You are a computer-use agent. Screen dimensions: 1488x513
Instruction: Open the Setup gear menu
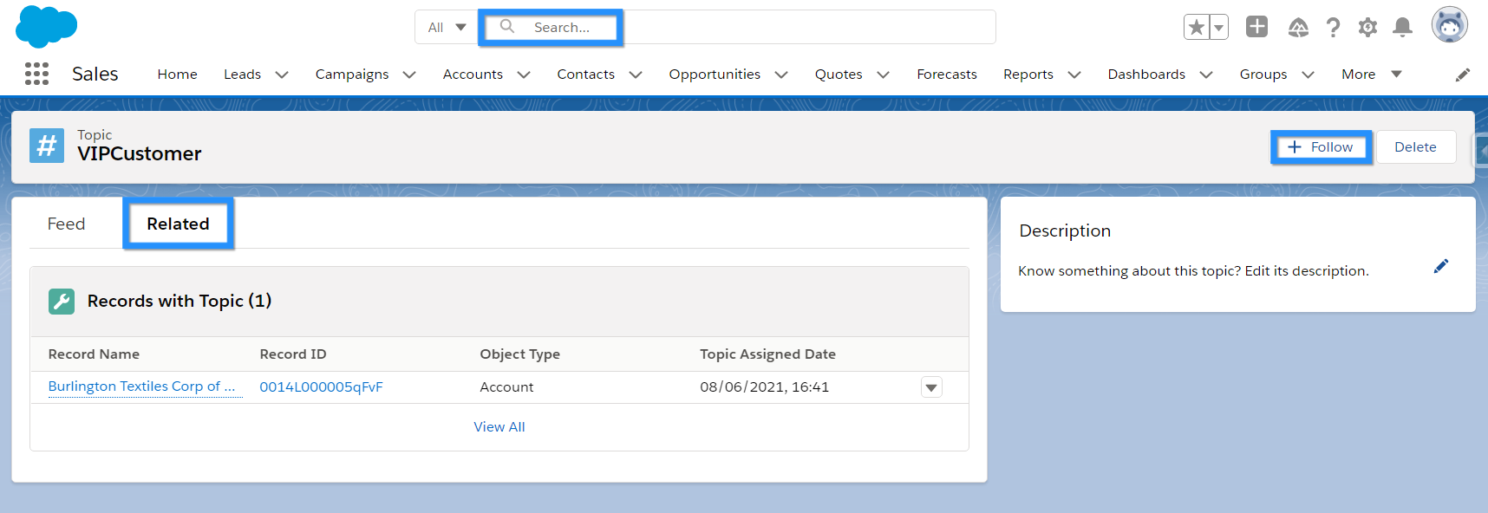[1367, 28]
